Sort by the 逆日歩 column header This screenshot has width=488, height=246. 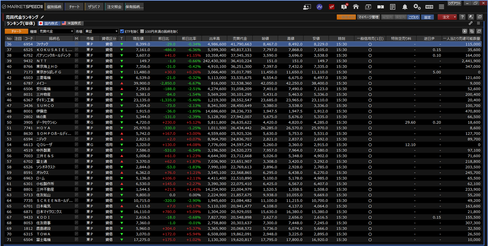429,38
